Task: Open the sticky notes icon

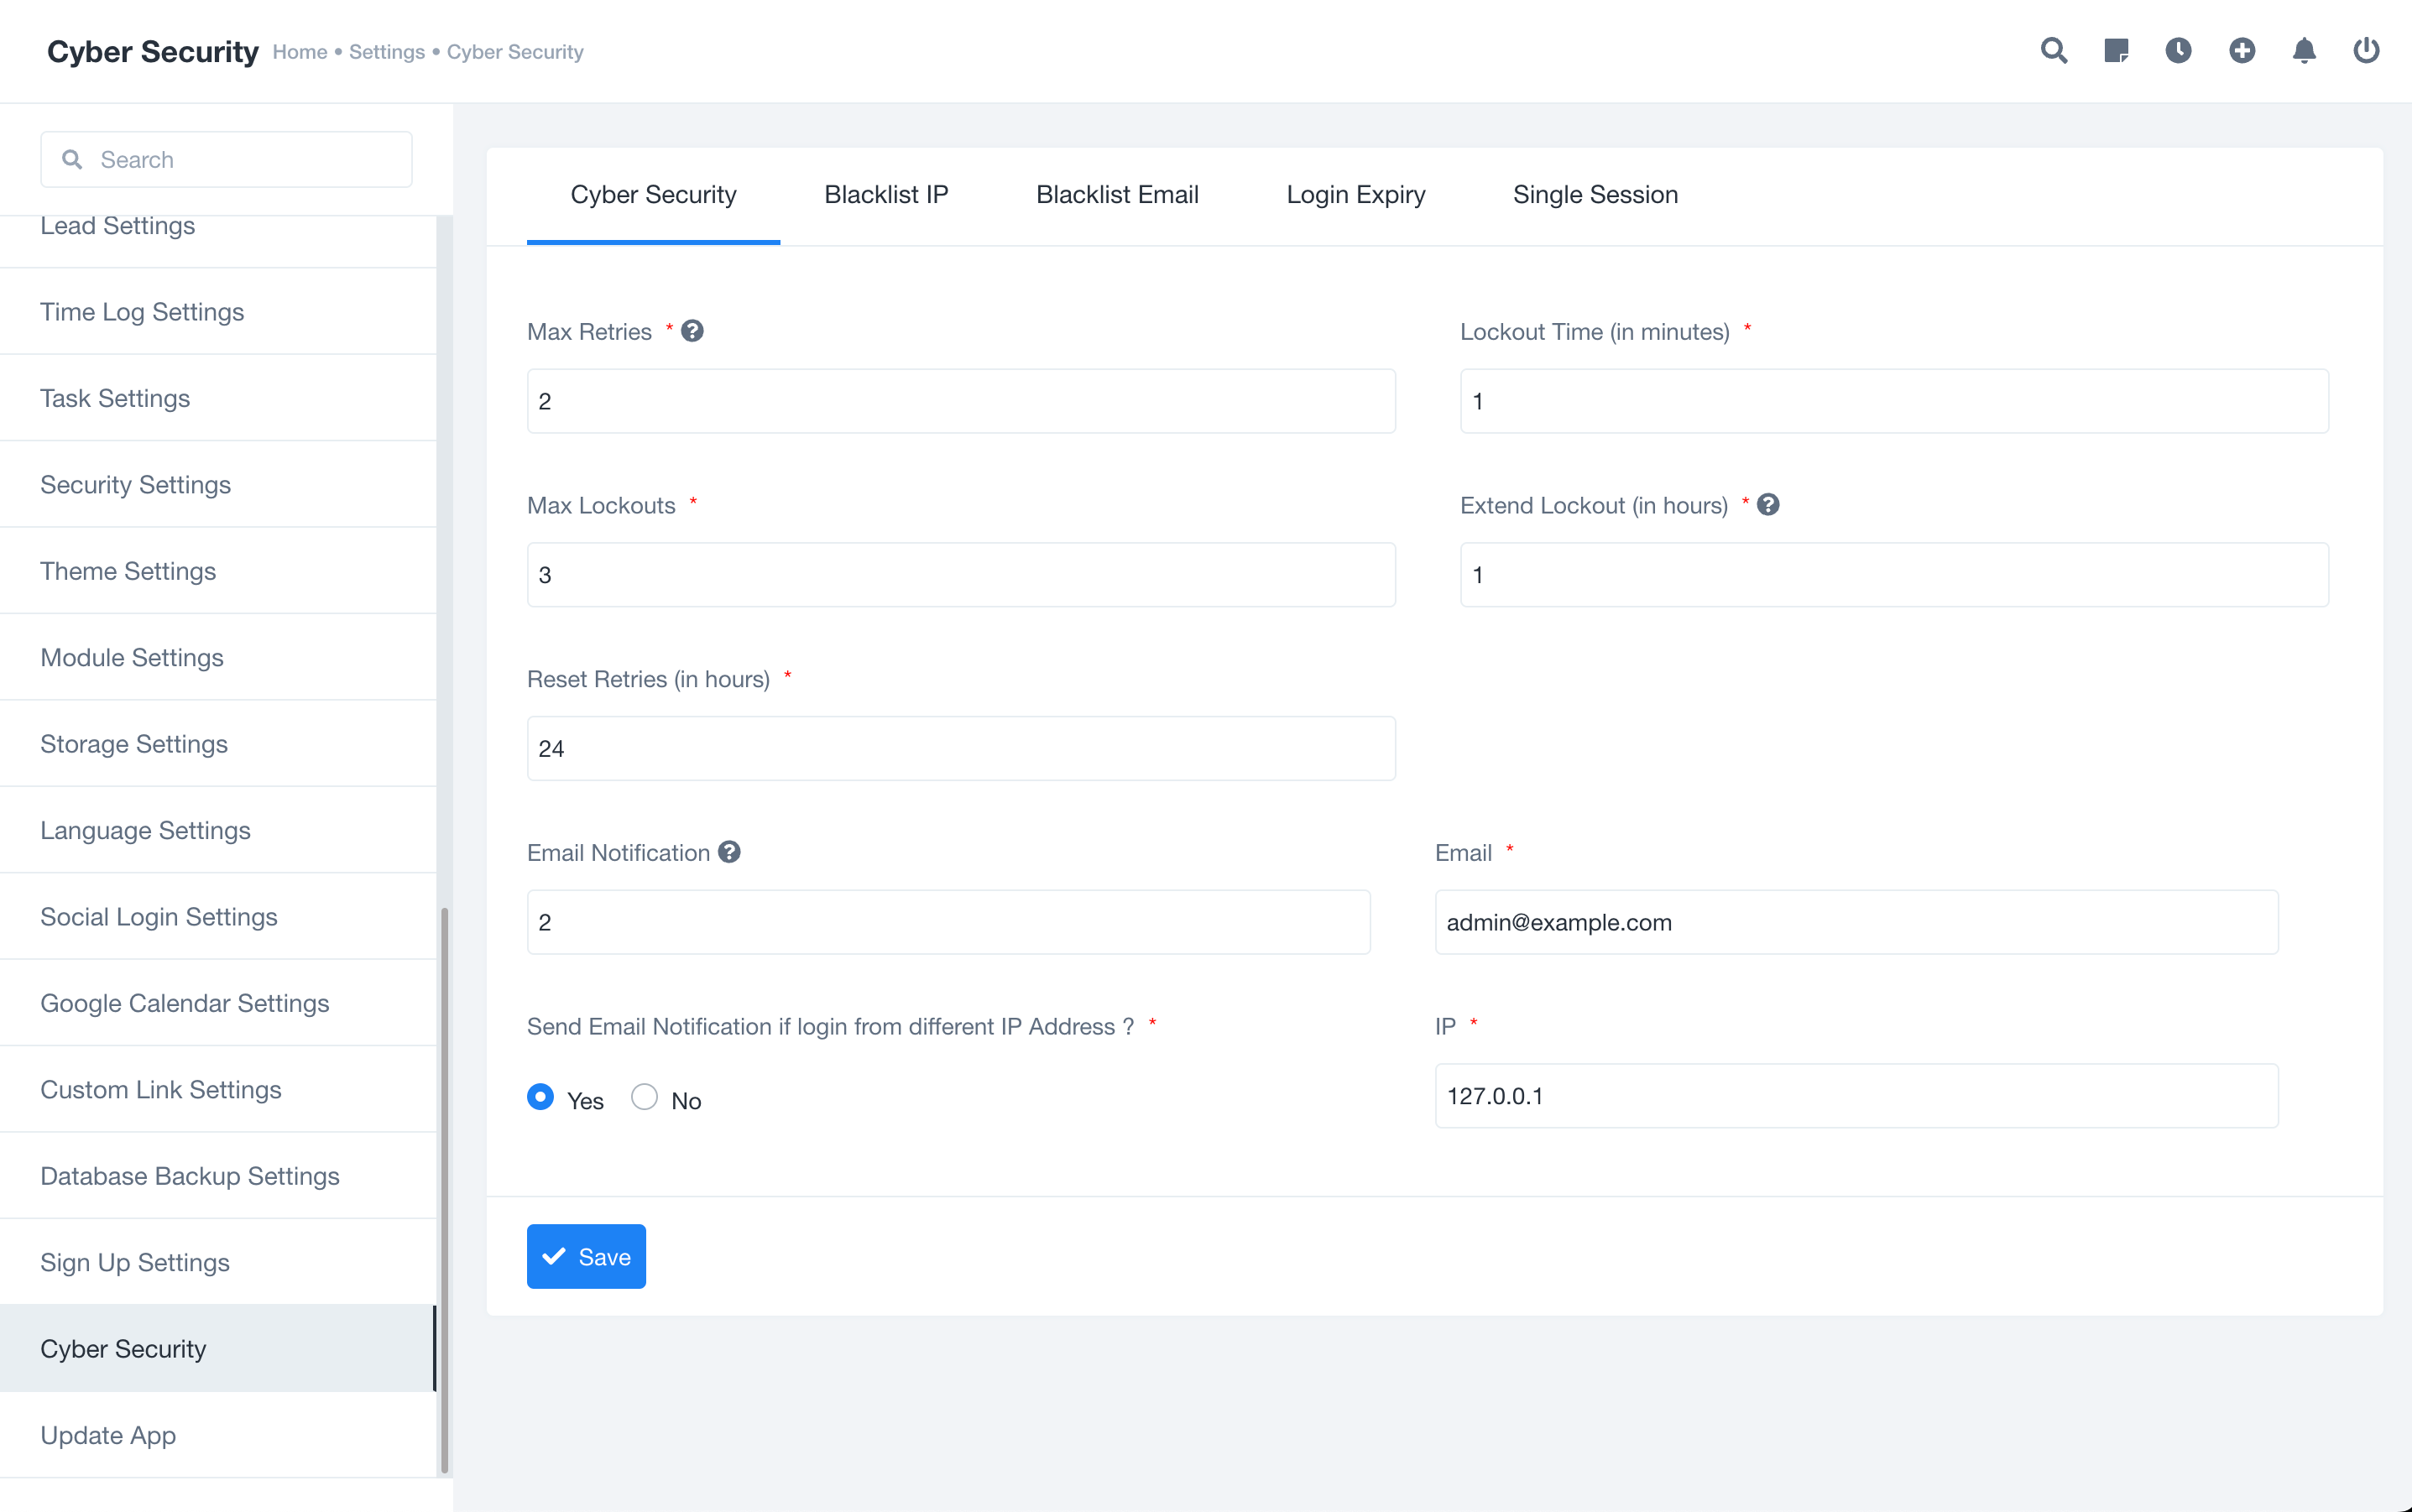Action: point(2116,50)
